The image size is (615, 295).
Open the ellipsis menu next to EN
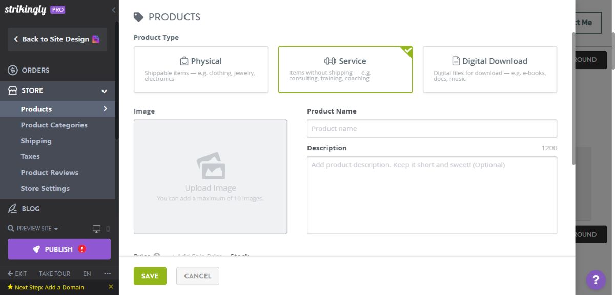pyautogui.click(x=107, y=274)
